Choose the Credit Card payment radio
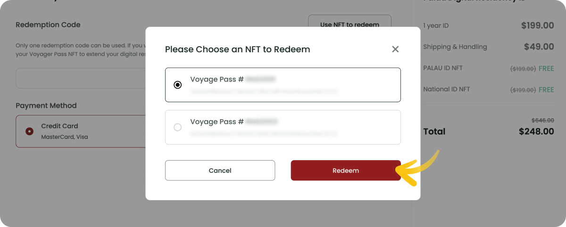The height and width of the screenshot is (227, 566). [x=29, y=131]
